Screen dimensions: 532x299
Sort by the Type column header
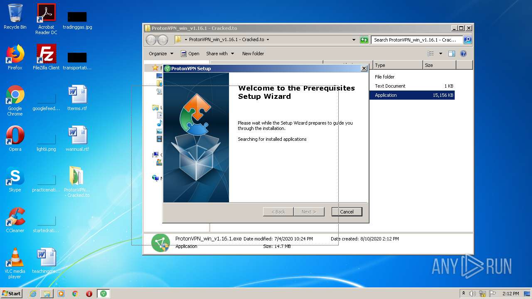coord(398,65)
